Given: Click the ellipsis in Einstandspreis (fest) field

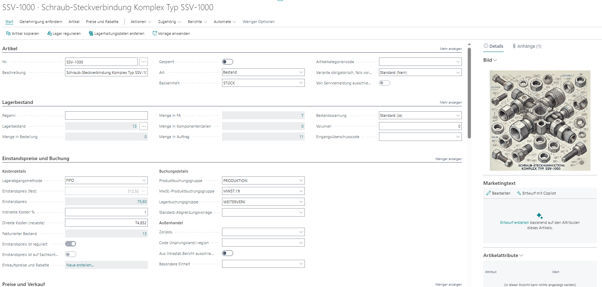Looking at the screenshot, I should click(x=144, y=191).
